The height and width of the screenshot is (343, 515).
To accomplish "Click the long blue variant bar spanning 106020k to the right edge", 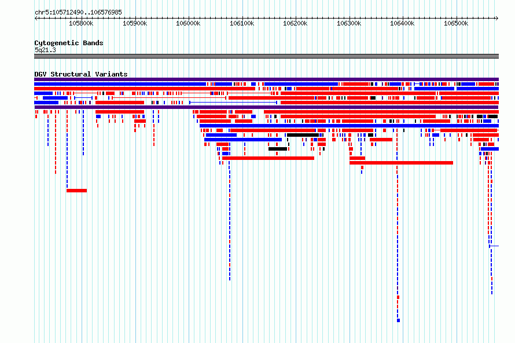I will (x=349, y=126).
